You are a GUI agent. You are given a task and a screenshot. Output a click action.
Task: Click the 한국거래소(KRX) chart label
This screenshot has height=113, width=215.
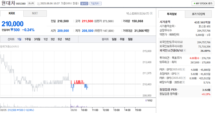9,46
